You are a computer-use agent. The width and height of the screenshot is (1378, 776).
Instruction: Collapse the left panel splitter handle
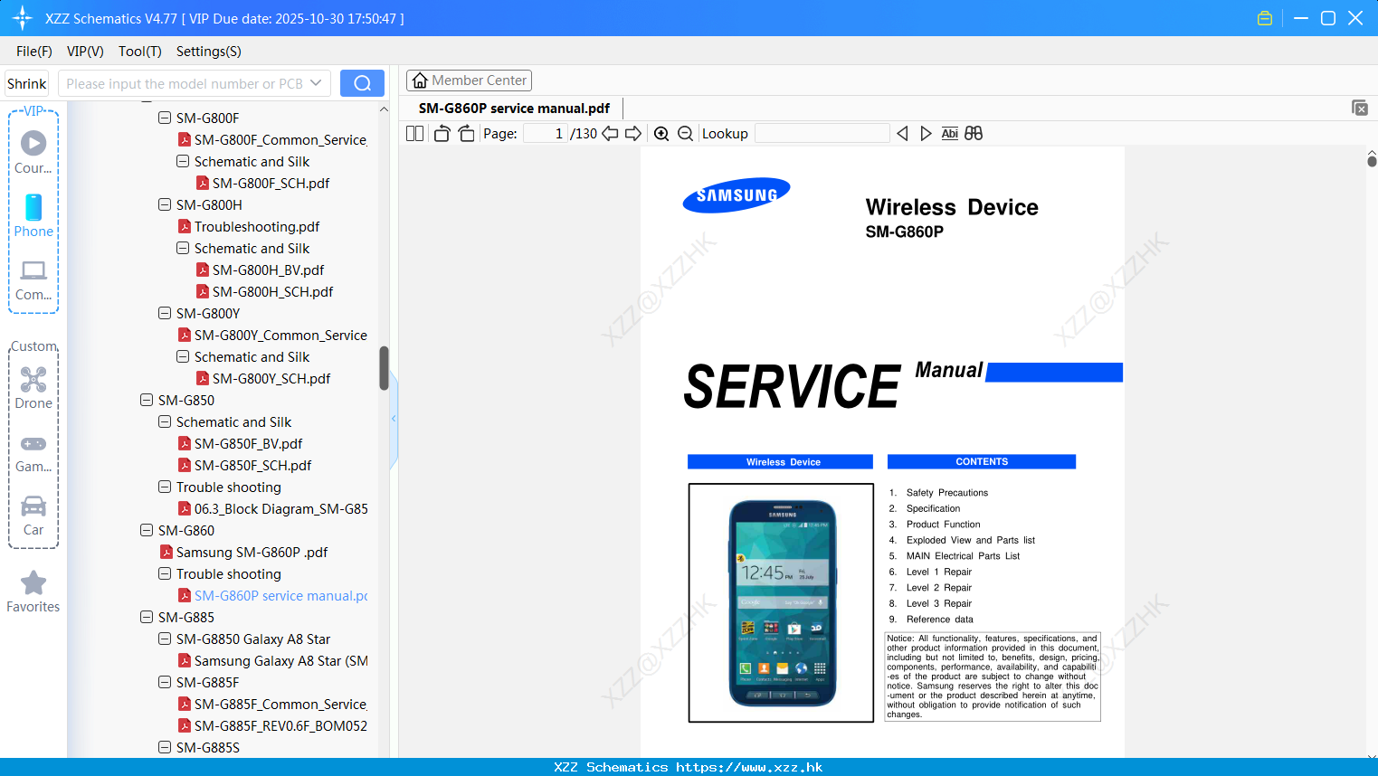click(394, 418)
